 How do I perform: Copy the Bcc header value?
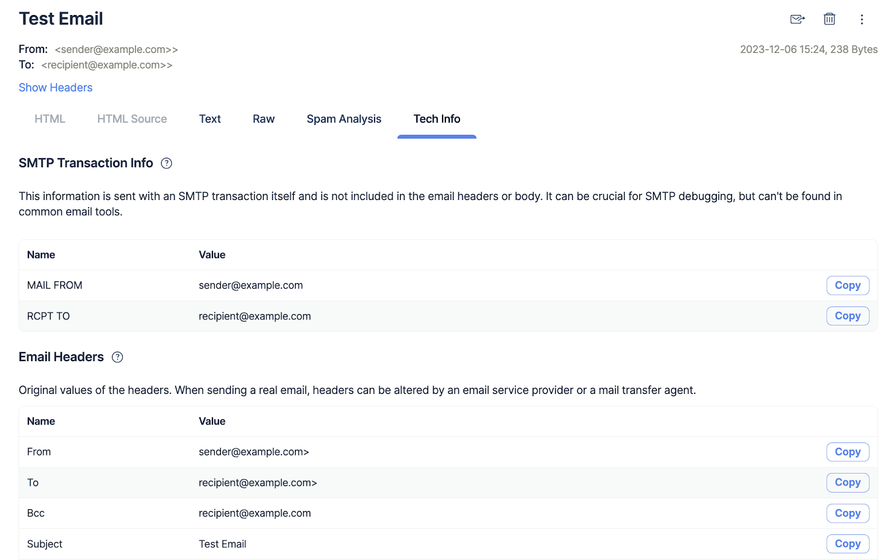[847, 513]
